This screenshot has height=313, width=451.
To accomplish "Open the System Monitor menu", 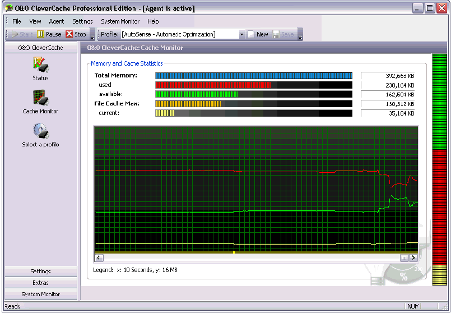I will (x=120, y=21).
